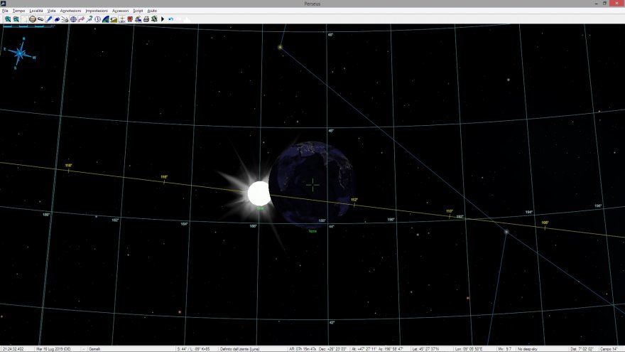Toggle the constellation lines toolbar icon
The image size is (625, 352).
pyautogui.click(x=81, y=19)
